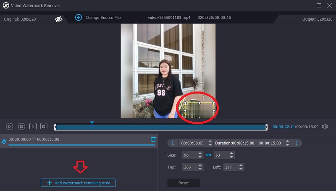Screen dimensions: 336x191
Task: Increase the Left position stepper value
Action: pyautogui.click(x=241, y=165)
